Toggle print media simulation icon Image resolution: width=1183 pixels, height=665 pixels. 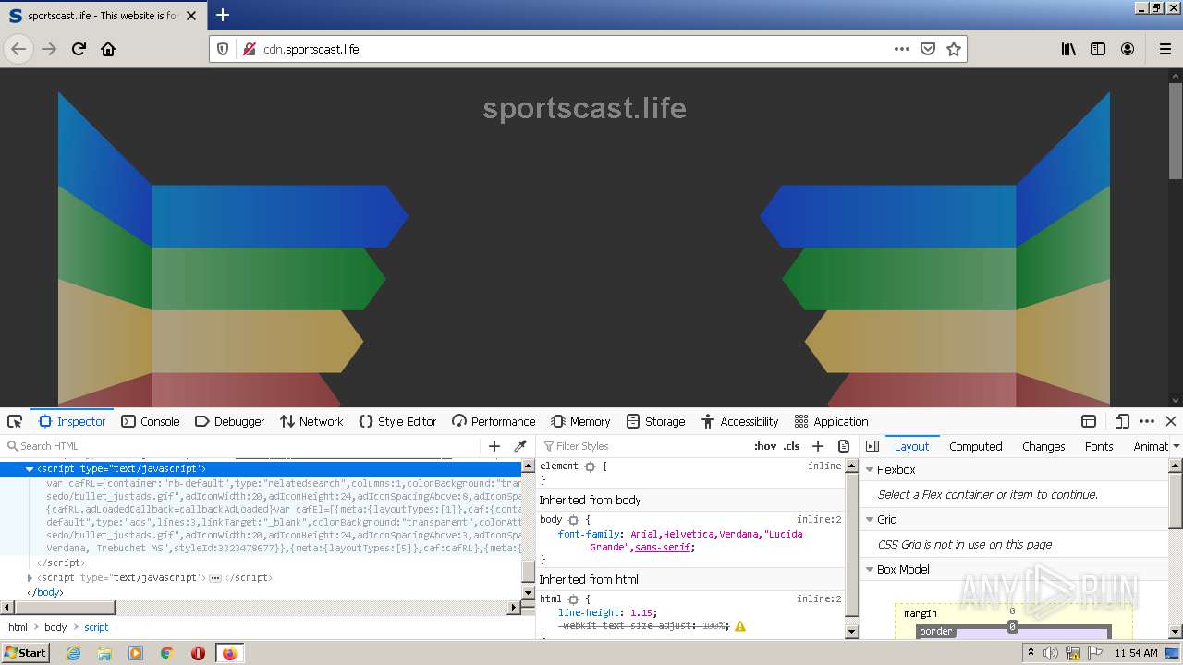point(844,446)
